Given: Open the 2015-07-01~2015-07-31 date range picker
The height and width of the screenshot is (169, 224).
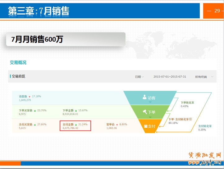Looking at the screenshot, I should (x=170, y=77).
